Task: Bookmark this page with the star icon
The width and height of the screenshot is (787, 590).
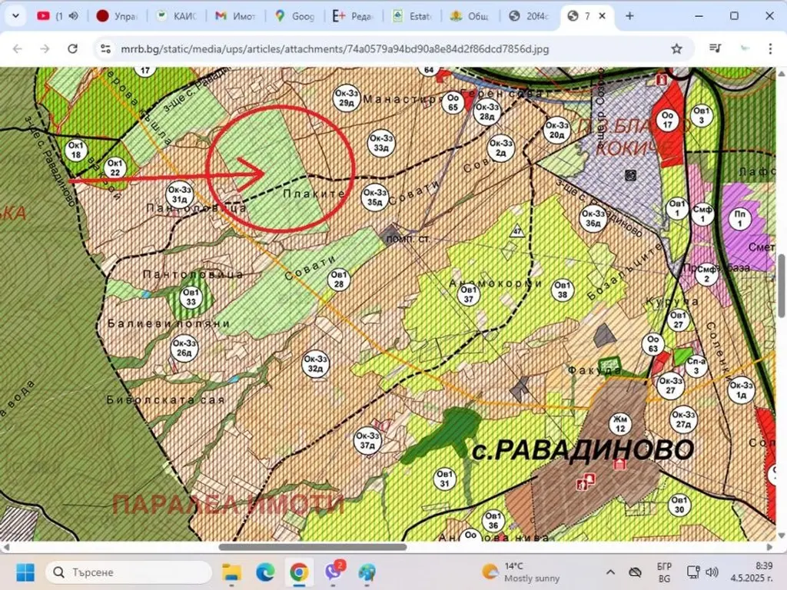Action: tap(676, 48)
